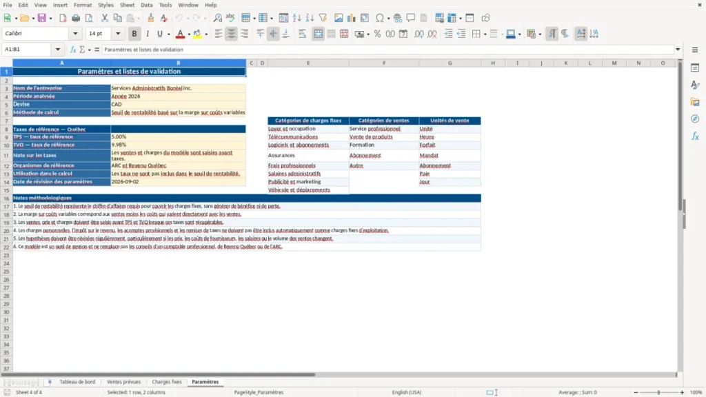This screenshot has width=706, height=397.
Task: Click the Increase Indent icon
Action: coord(448,34)
